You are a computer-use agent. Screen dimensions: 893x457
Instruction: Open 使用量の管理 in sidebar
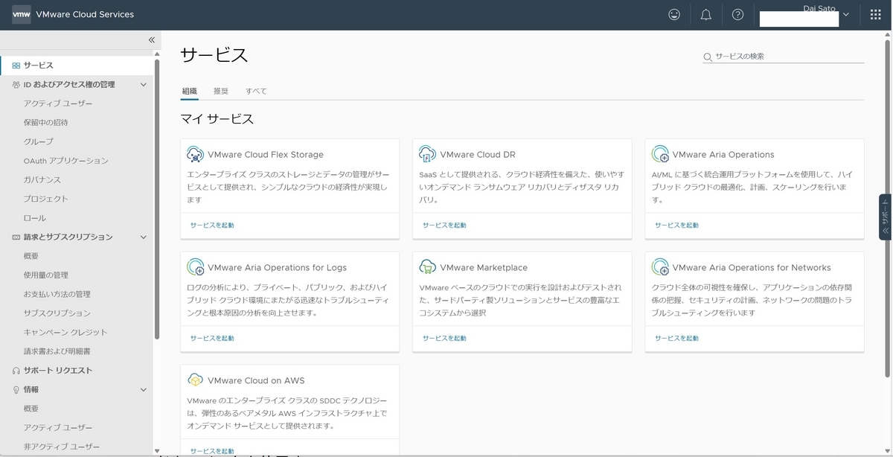[x=45, y=275]
